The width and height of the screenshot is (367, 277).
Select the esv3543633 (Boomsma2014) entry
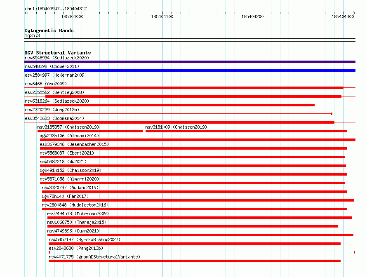point(54,118)
